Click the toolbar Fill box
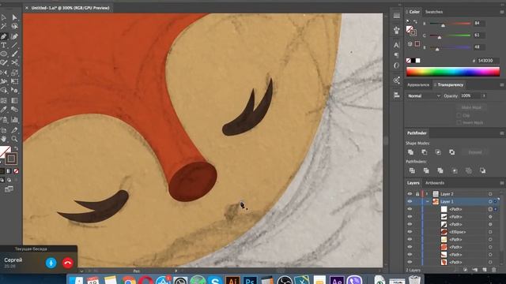 click(x=5, y=151)
